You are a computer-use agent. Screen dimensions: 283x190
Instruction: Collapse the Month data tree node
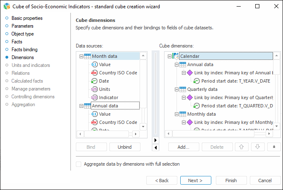pyautogui.click(x=81, y=56)
